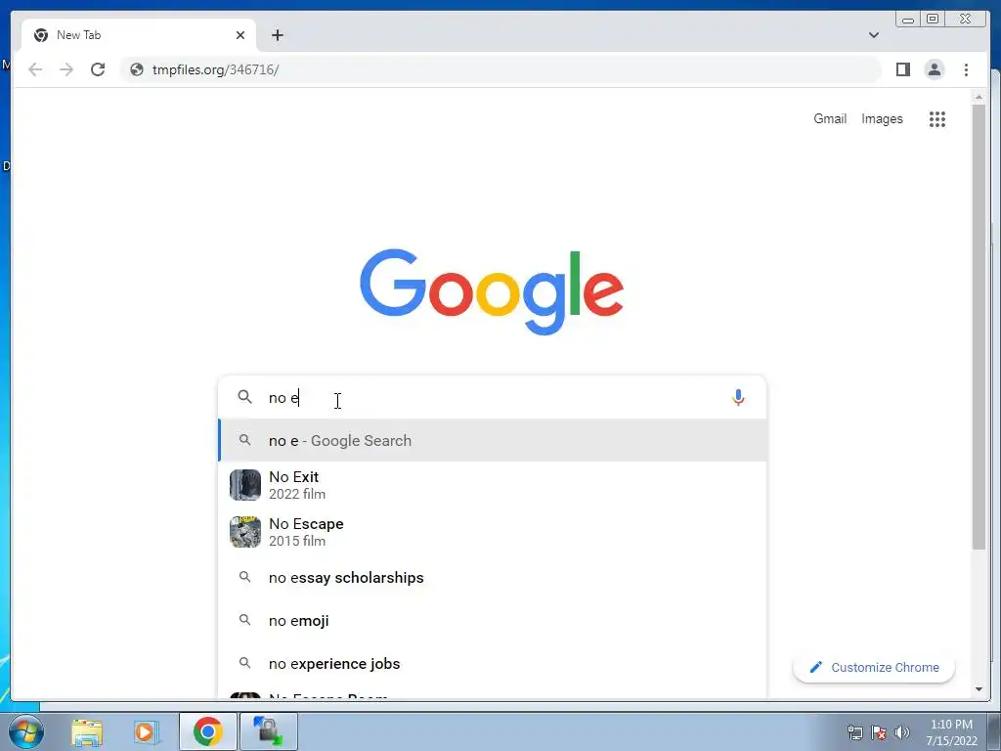Pick the 'no emoji' suggestion

[x=493, y=620]
